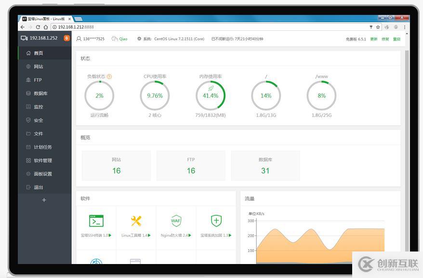Open the 网站 sidebar menu
The image size is (423, 278).
click(45, 66)
